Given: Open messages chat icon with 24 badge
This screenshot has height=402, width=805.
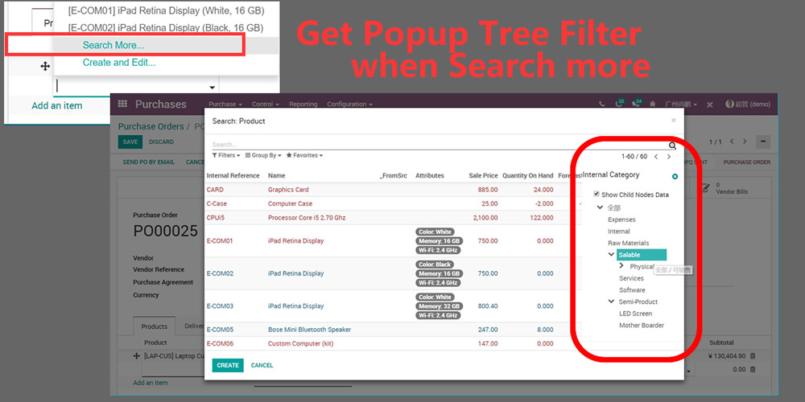Looking at the screenshot, I should 637,105.
